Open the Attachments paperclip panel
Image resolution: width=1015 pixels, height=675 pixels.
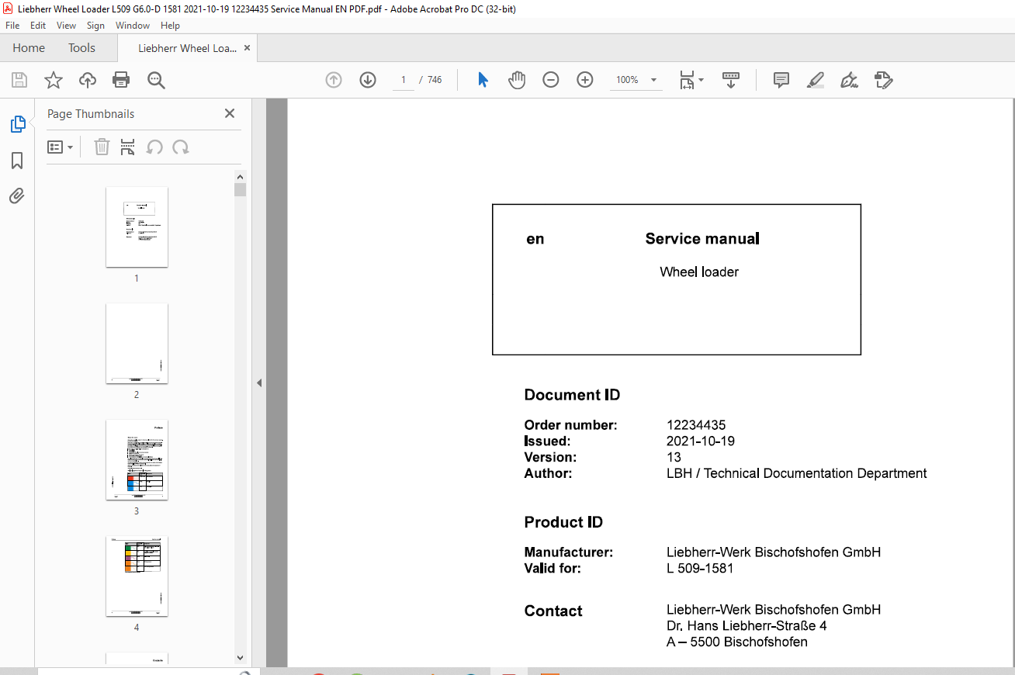[x=17, y=196]
